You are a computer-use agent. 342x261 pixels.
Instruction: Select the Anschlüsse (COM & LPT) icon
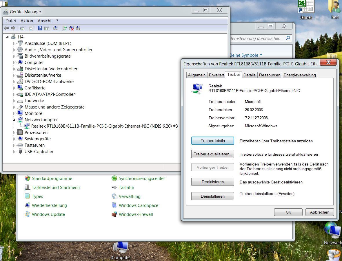tap(20, 43)
